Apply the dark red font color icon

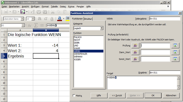(60, 19)
